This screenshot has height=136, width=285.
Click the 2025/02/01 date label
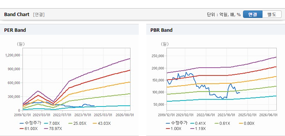tap(247, 115)
